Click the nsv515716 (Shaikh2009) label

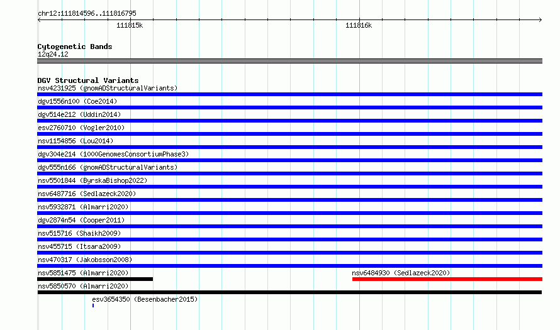(x=79, y=233)
